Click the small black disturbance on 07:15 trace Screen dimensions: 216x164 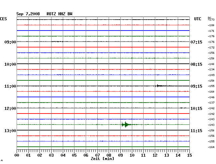click(x=57, y=41)
